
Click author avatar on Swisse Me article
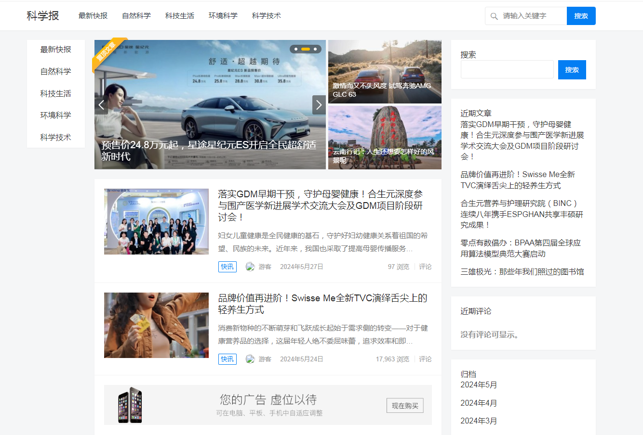[250, 359]
